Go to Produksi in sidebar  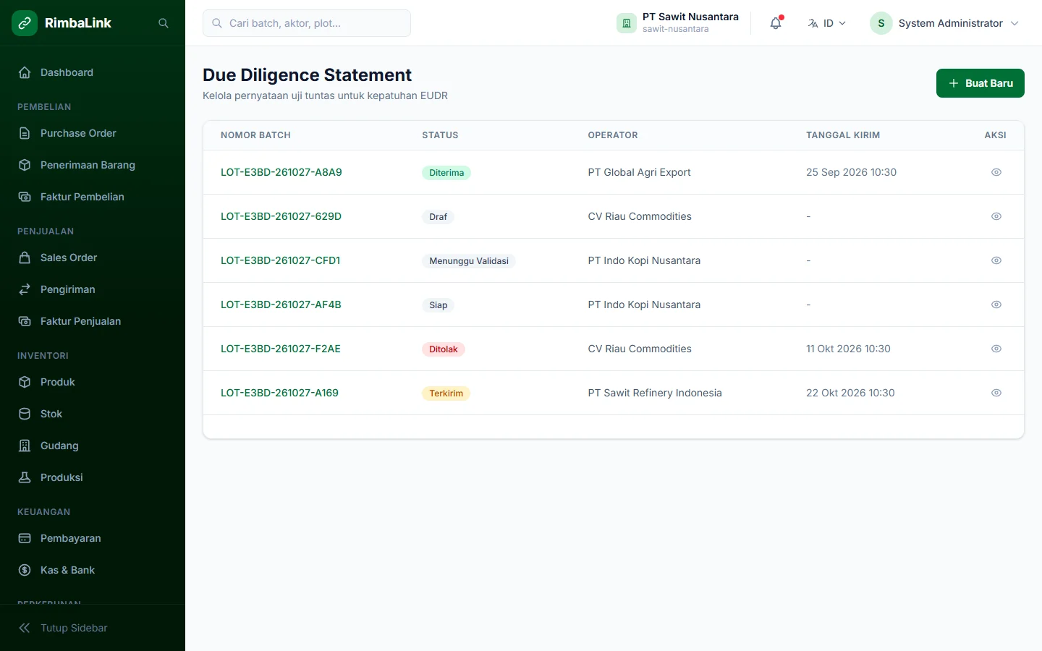pos(93,477)
